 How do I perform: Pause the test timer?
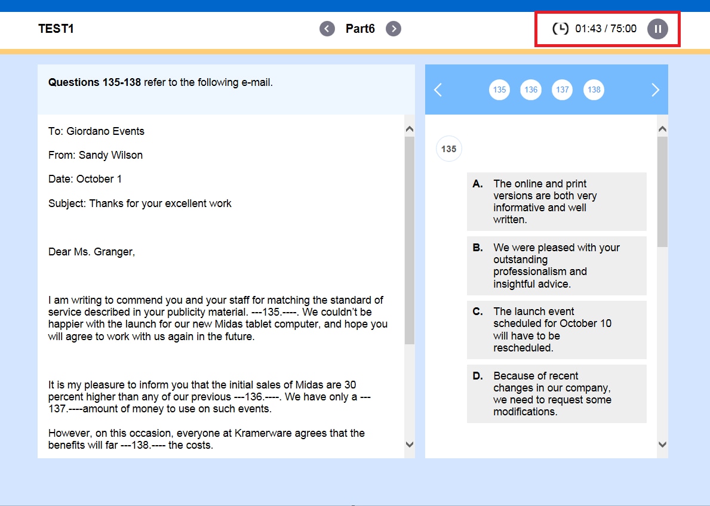[657, 29]
